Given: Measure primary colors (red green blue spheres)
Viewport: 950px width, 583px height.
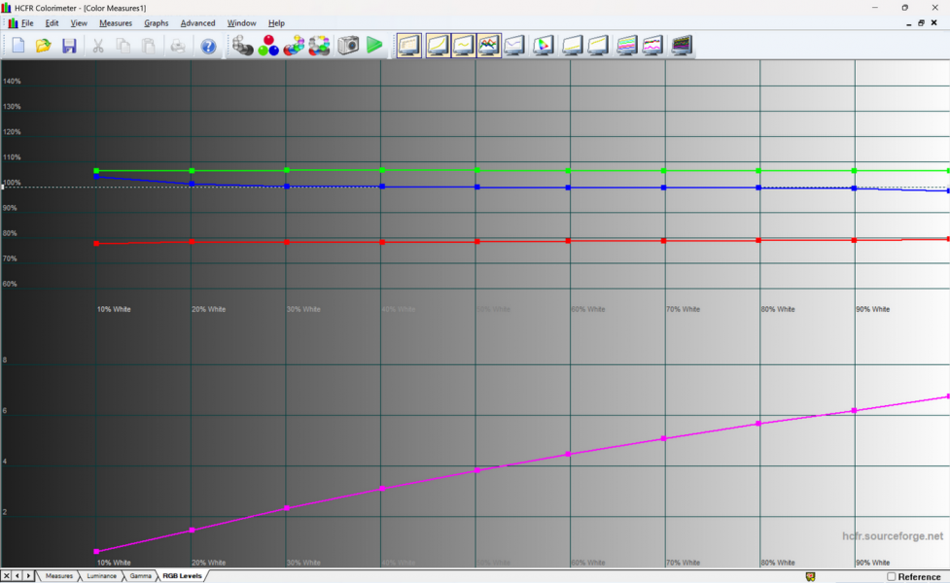Looking at the screenshot, I should (x=267, y=46).
